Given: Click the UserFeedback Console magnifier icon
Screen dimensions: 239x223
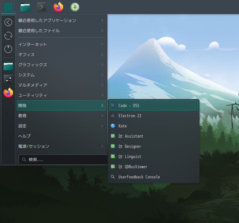Looking at the screenshot, I should (x=113, y=177).
